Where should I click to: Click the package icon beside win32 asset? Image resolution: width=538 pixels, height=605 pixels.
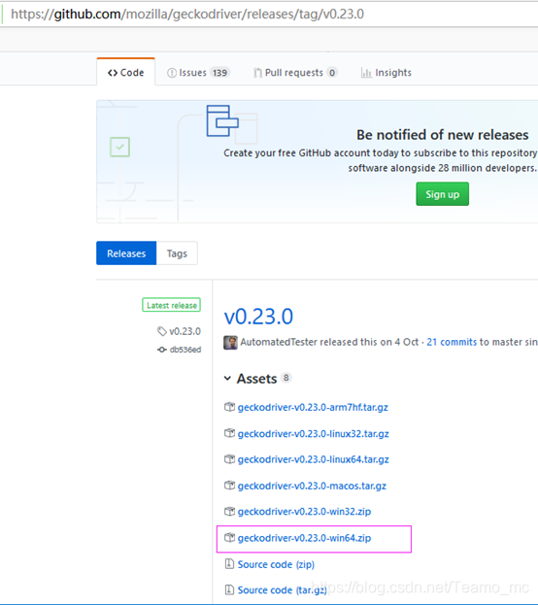tap(229, 511)
